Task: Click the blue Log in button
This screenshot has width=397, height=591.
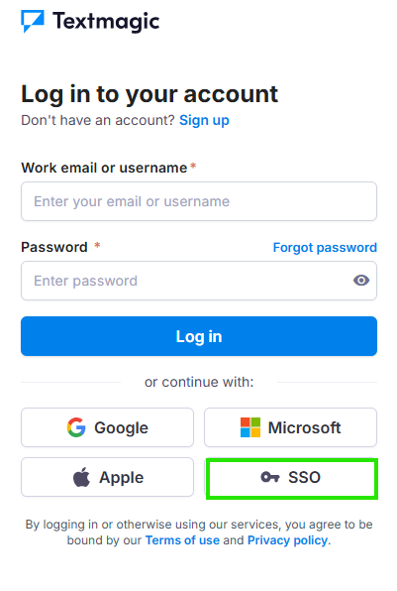Action: coord(199,336)
